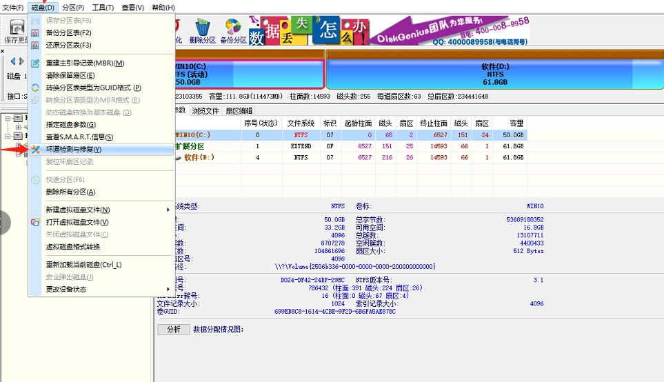Click the 起始柱面 column header
The height and width of the screenshot is (382, 664).
coord(358,123)
